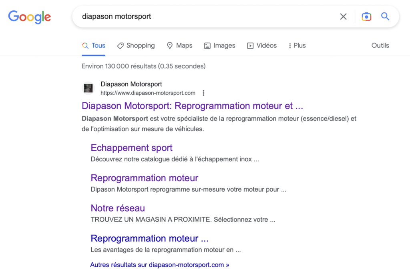The width and height of the screenshot is (410, 276).
Task: Switch to the Images tab
Action: tap(220, 46)
